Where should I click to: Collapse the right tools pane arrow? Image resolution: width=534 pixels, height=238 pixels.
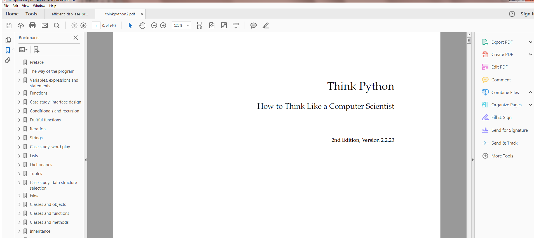[x=473, y=160]
